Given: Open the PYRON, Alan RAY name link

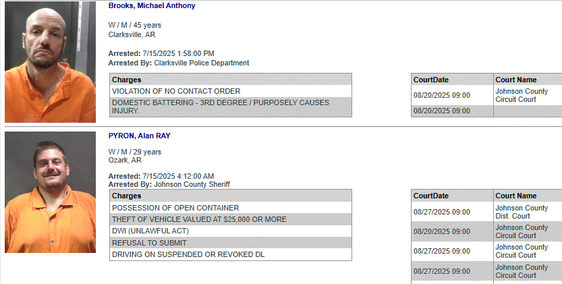Looking at the screenshot, I should click(139, 136).
